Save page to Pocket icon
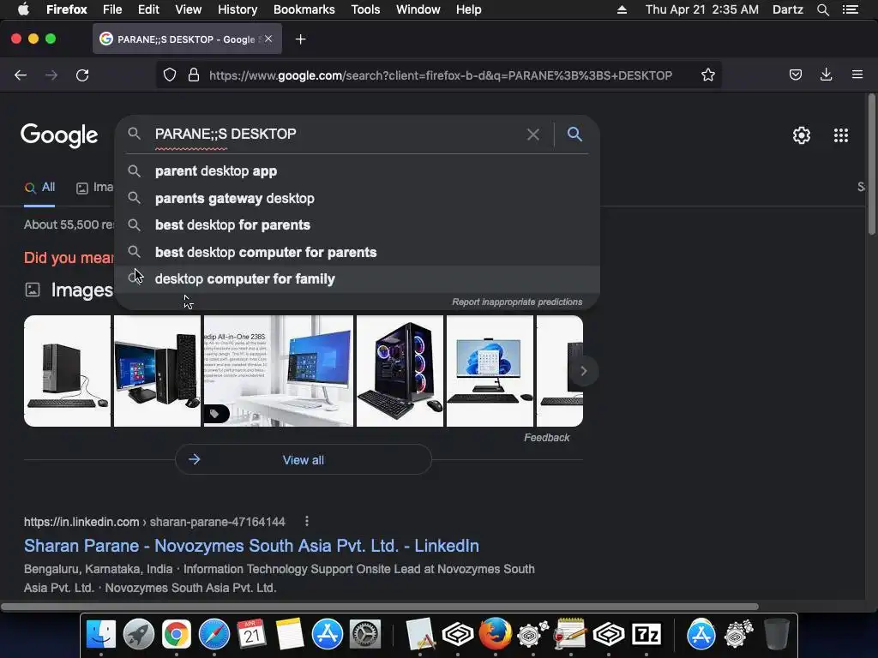Viewport: 878px width, 658px height. 795,75
